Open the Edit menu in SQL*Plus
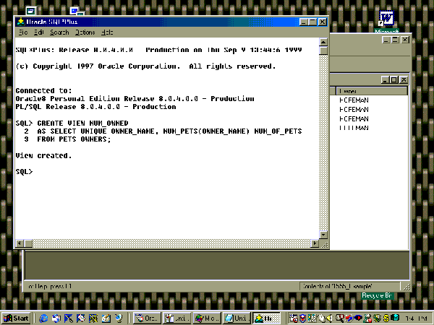Screen dimensions: 434x325 (x=38, y=32)
